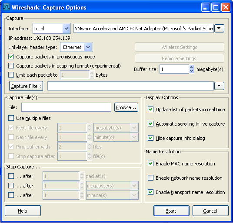Viewport: 233px width, 223px height.
Task: Click inside the File path input field
Action: [x=66, y=107]
